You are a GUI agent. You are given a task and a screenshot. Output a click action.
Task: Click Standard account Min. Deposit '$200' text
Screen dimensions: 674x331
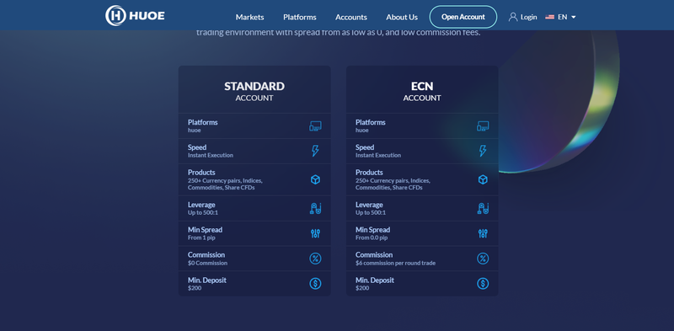[195, 288]
